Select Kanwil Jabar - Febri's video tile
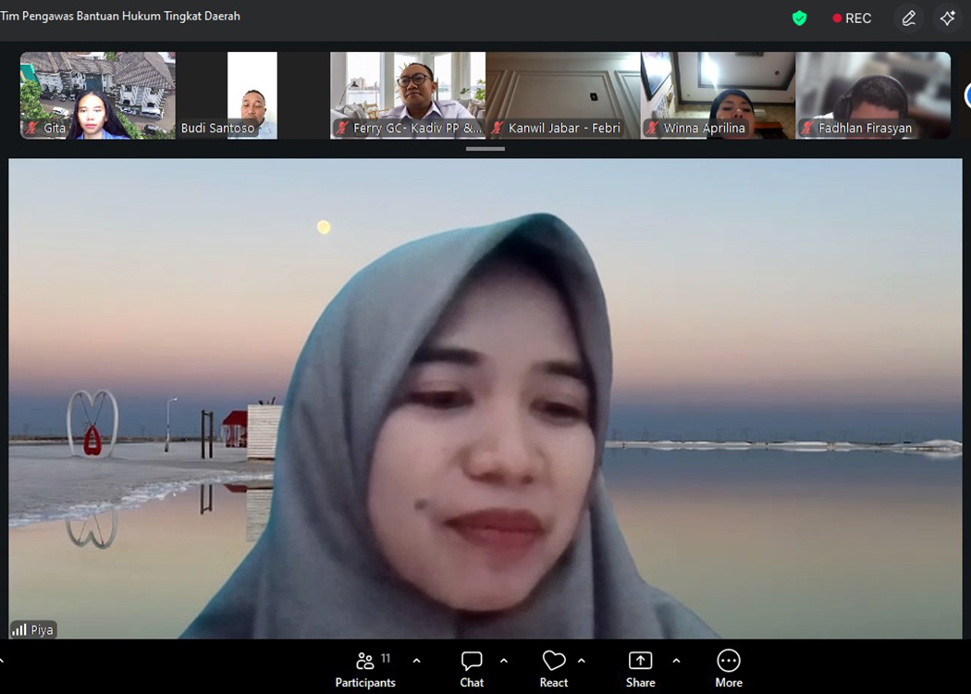The height and width of the screenshot is (694, 971). pos(563,95)
